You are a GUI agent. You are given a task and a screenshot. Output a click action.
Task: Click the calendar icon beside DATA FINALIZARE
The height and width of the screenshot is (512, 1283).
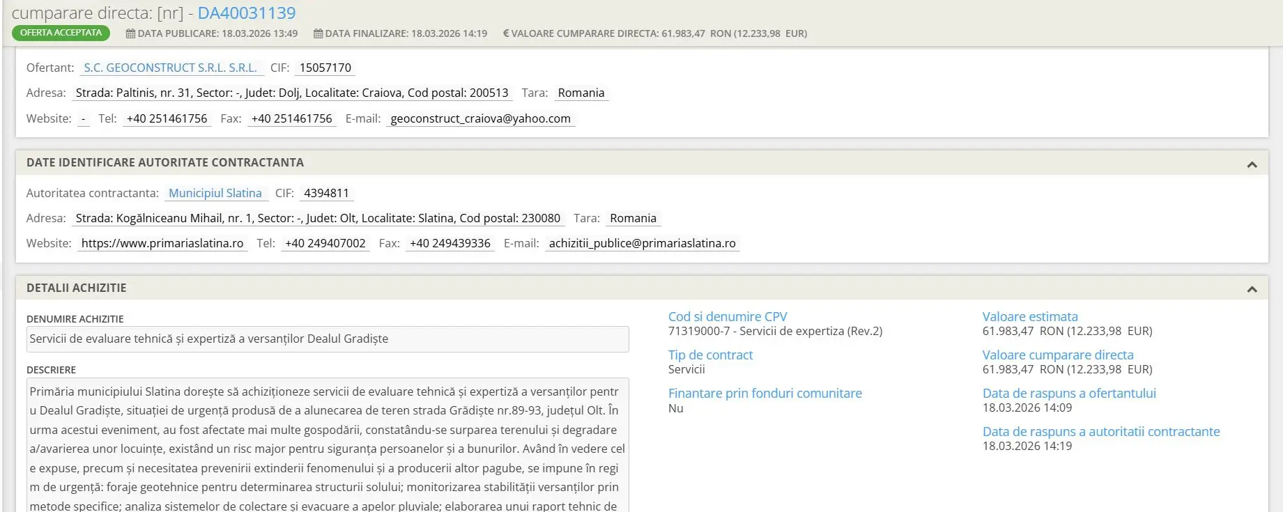pos(318,33)
